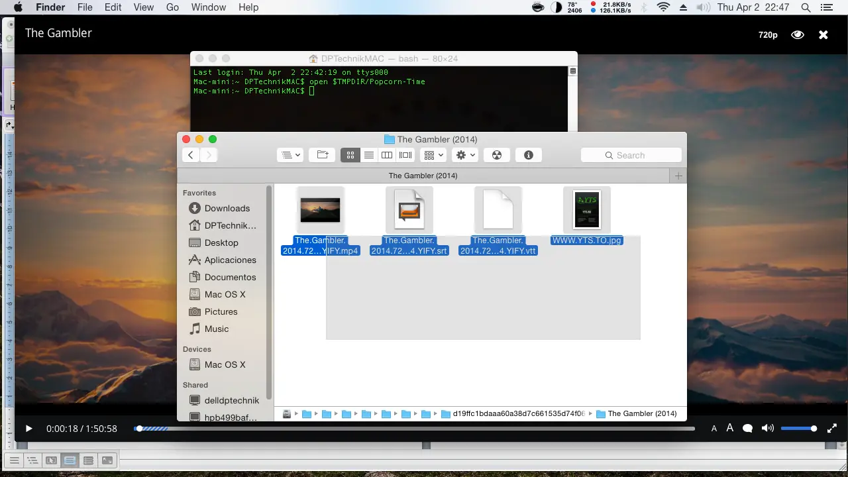Click the 720p quality label

pyautogui.click(x=768, y=34)
